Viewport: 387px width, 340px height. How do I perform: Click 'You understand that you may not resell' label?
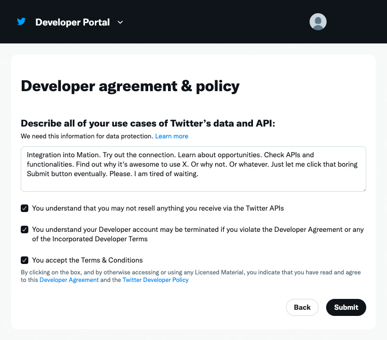(158, 208)
